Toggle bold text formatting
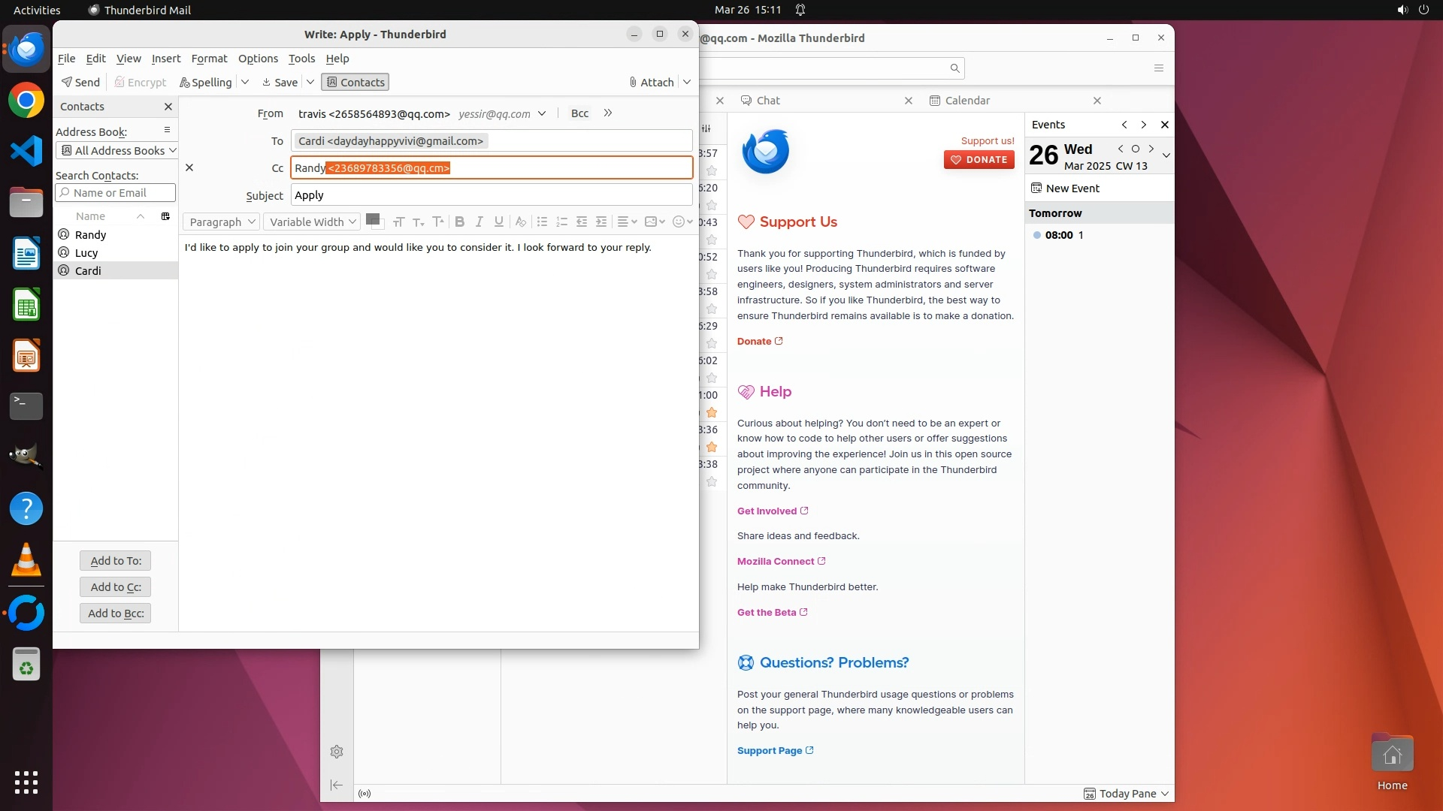This screenshot has width=1443, height=811. coord(459,222)
